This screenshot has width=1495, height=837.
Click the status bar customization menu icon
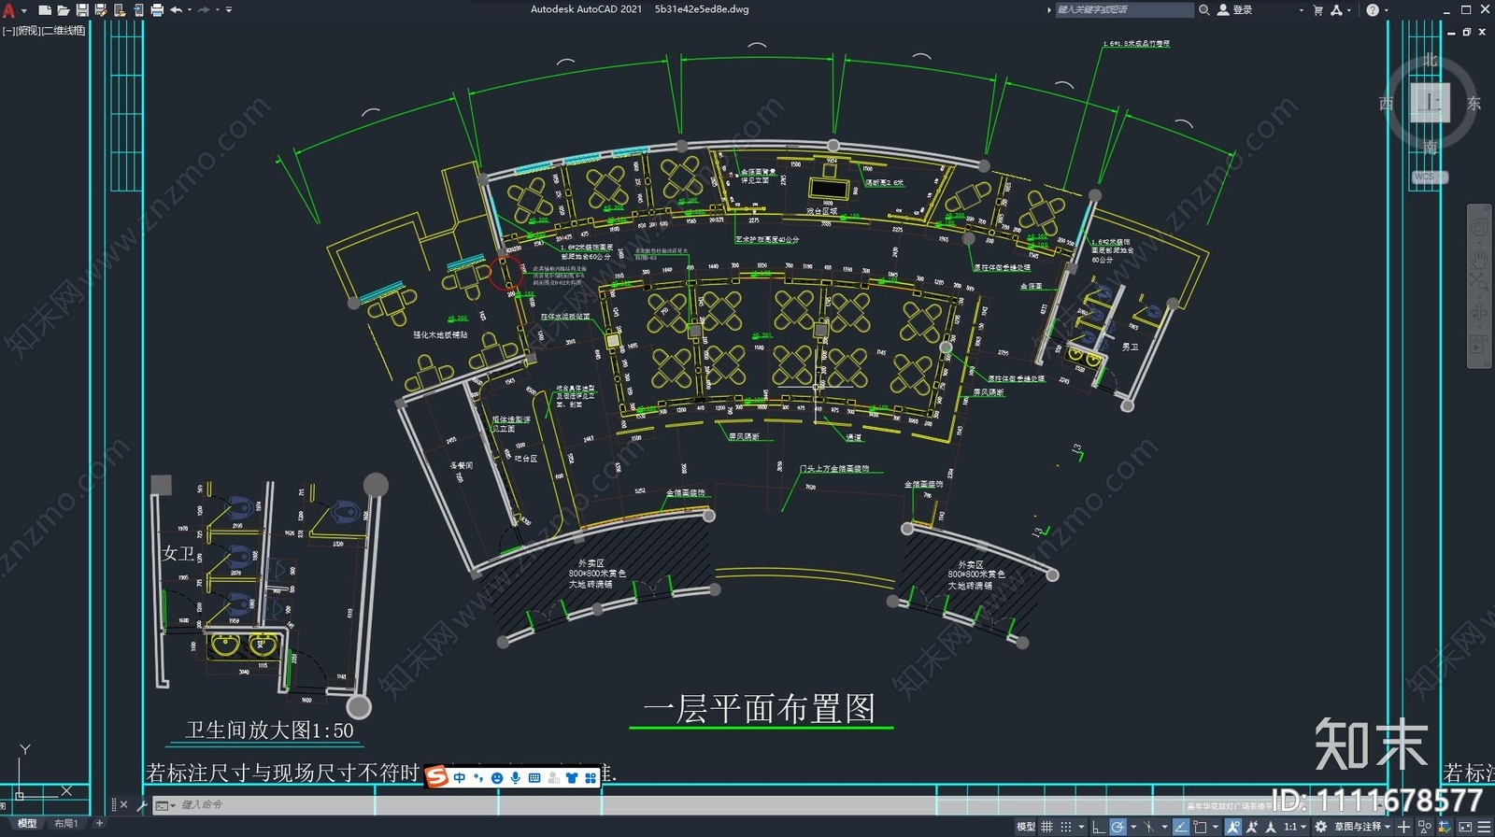pos(1484,827)
